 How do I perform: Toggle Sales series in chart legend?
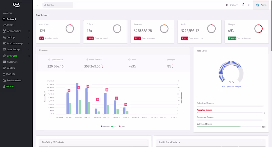click(x=122, y=126)
